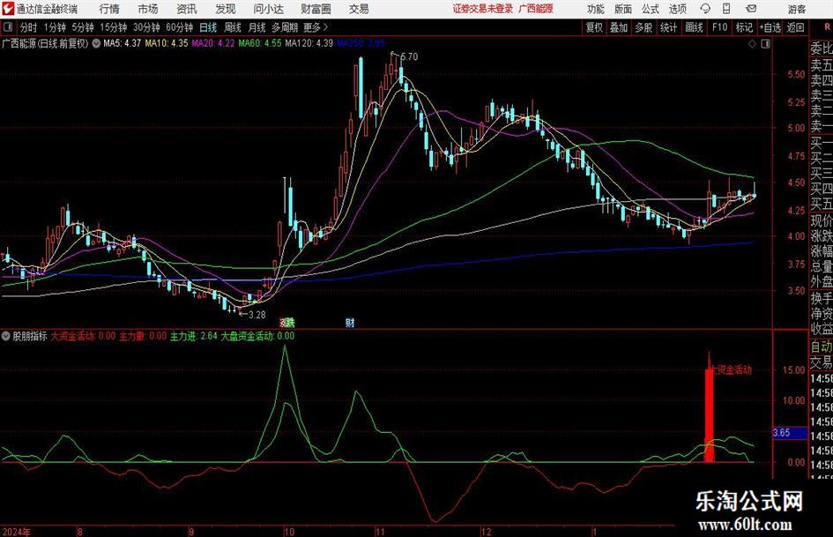Toggle the right sidebar panel icon
The width and height of the screenshot is (833, 537).
[x=765, y=44]
